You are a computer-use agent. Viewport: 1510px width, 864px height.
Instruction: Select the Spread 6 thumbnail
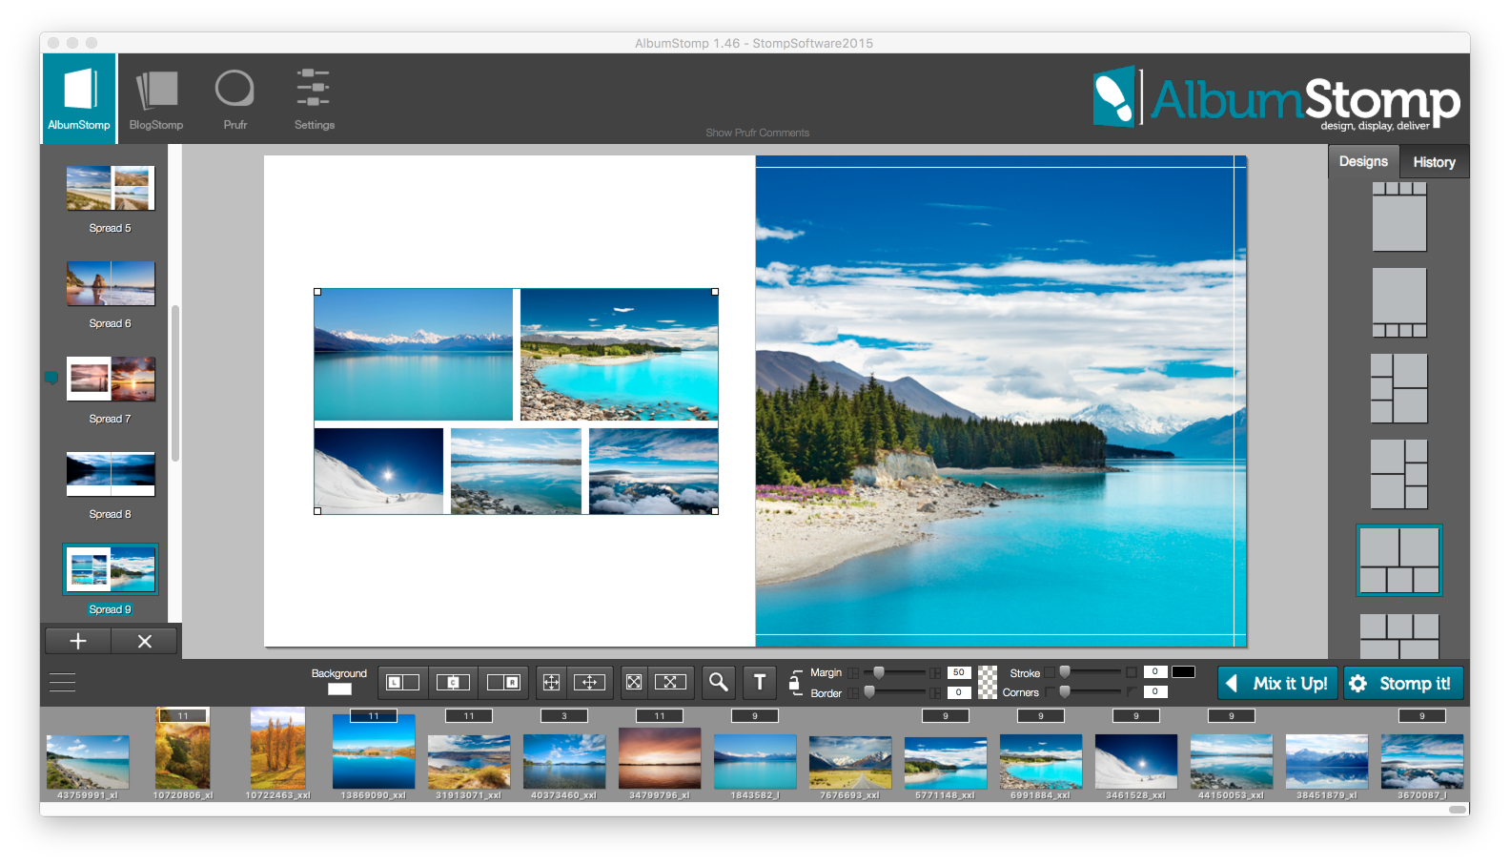point(111,283)
